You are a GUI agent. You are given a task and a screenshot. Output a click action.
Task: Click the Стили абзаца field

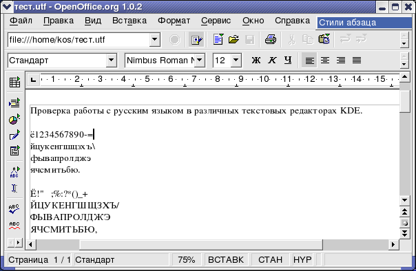(364, 23)
